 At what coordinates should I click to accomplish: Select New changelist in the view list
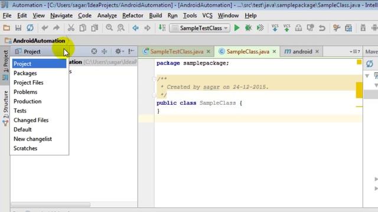pos(40,139)
